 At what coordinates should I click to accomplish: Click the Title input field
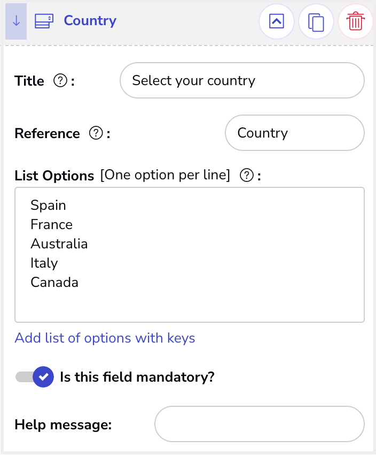(242, 80)
